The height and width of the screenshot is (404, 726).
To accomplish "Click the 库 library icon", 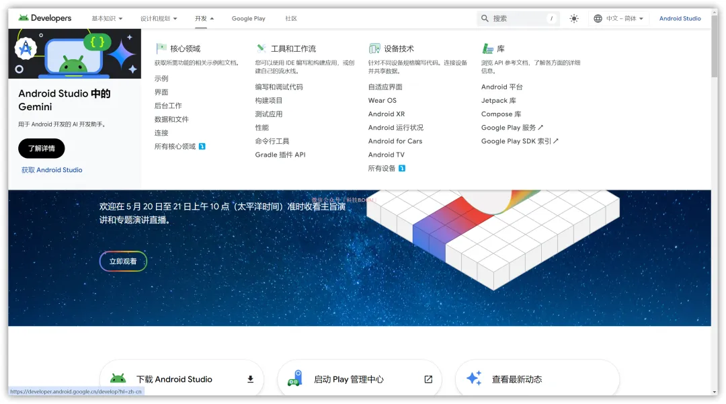I will pyautogui.click(x=487, y=48).
